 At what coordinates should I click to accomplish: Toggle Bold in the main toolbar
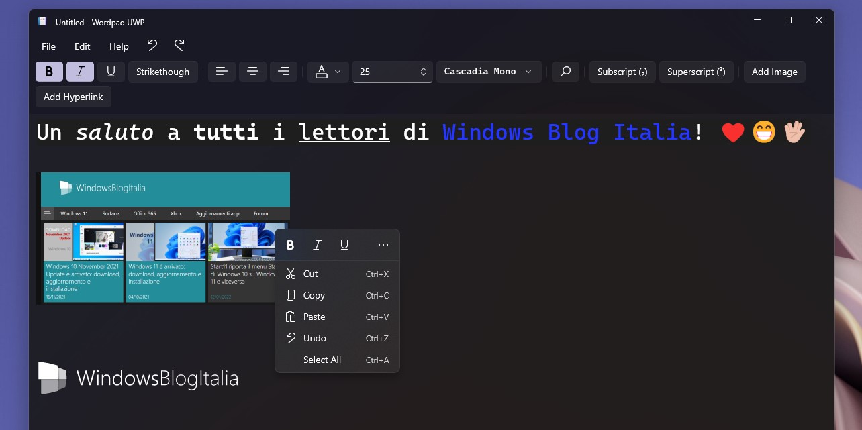coord(49,72)
